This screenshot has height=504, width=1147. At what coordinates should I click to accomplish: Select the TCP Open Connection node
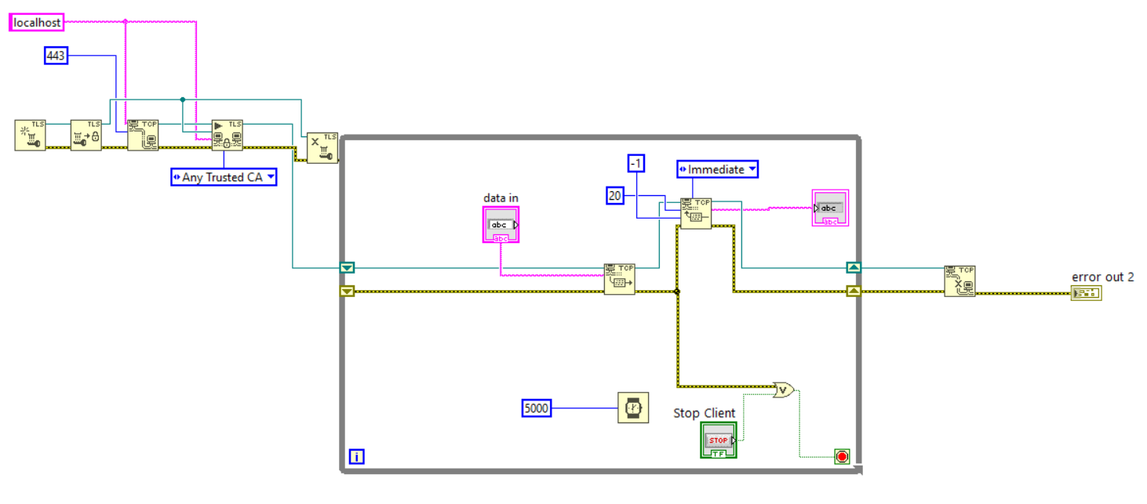[x=143, y=135]
